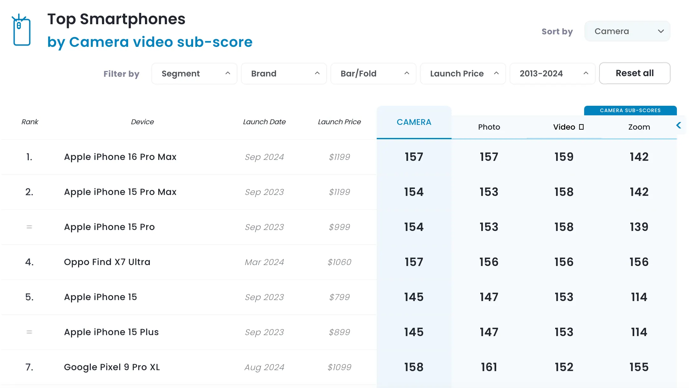The image size is (689, 388).
Task: Collapse sub-scores with the blue left arrow
Action: pos(678,126)
